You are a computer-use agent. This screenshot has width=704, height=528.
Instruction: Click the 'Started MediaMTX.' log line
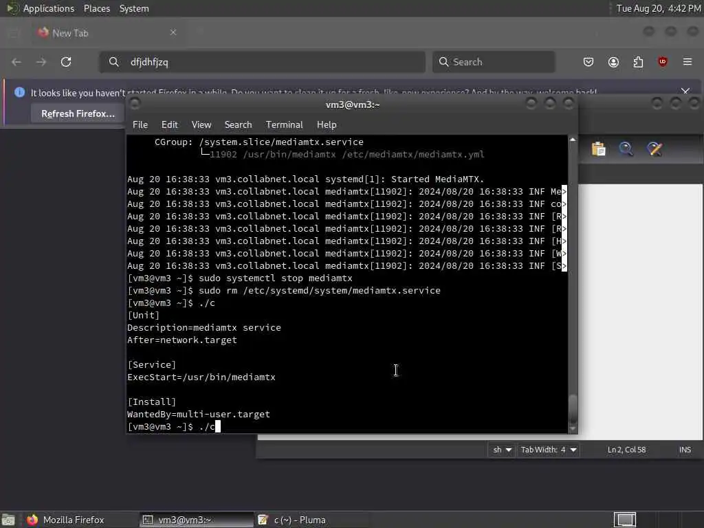306,179
